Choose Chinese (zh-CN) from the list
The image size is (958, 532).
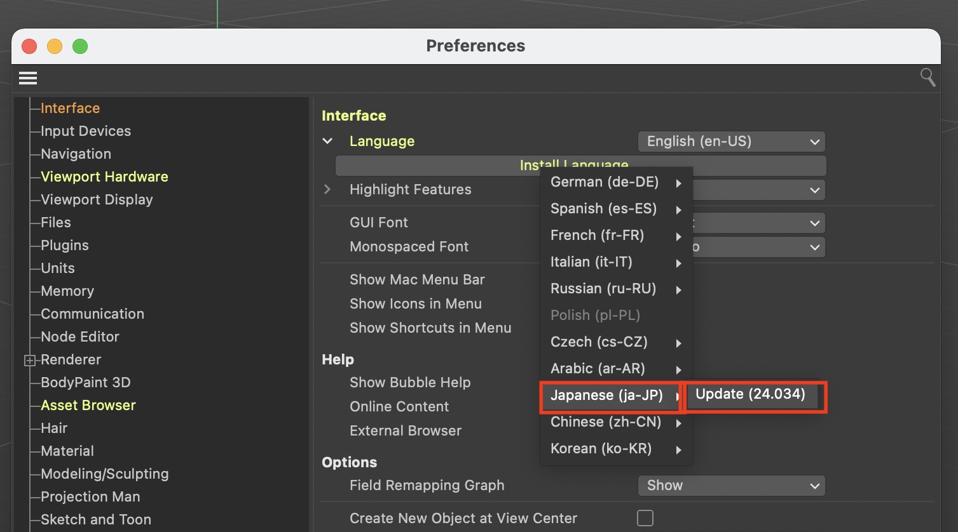(x=605, y=422)
